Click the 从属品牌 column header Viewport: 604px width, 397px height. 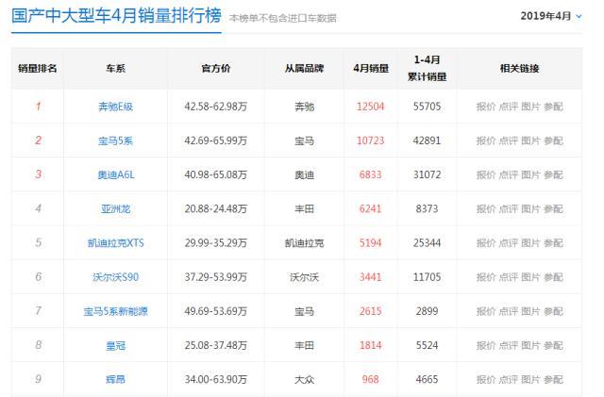[304, 69]
